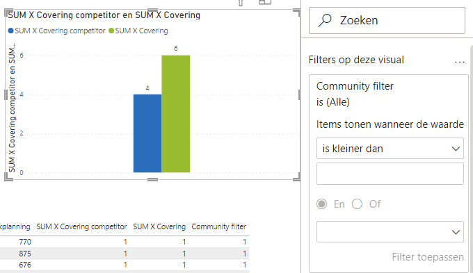This screenshot has width=473, height=273.
Task: Click the data label 6 above green bar
Action: pos(176,49)
